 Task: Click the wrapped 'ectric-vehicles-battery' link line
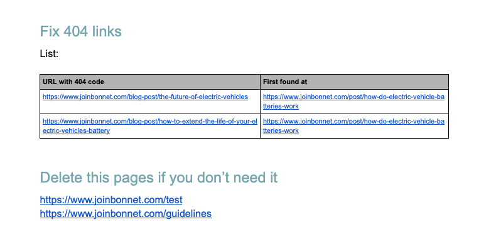tap(76, 131)
